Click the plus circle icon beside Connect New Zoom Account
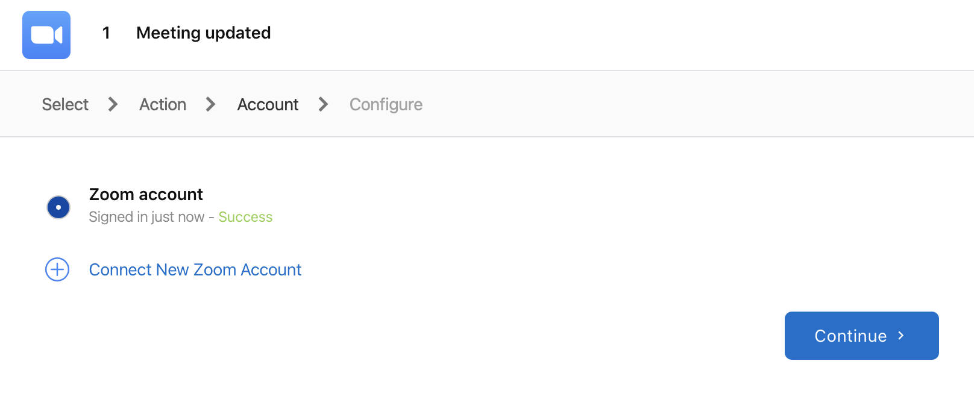 pos(57,269)
